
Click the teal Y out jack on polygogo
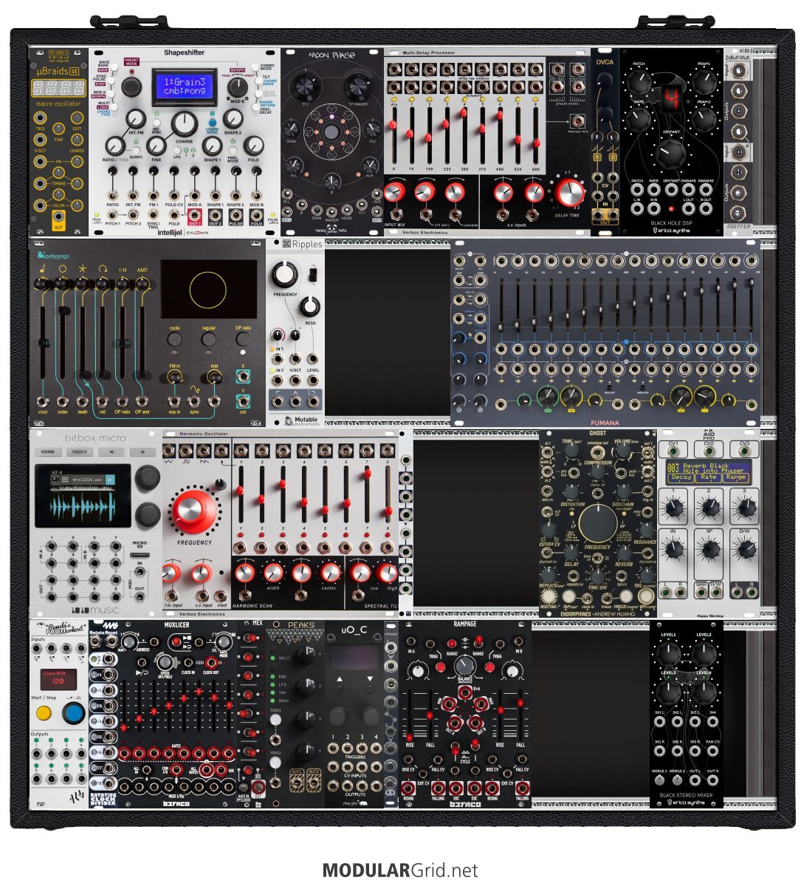(244, 402)
